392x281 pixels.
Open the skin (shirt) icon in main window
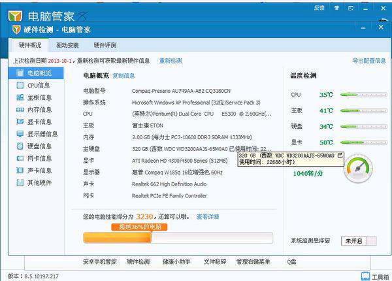pyautogui.click(x=336, y=8)
